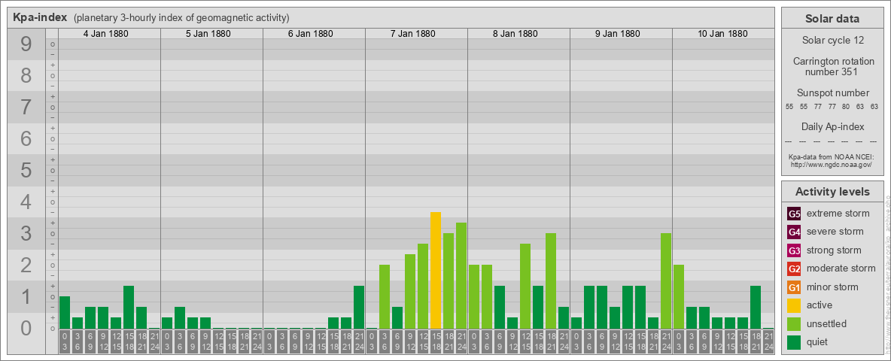Click the '9 Jan 1880' date header
891x361 pixels.
pyautogui.click(x=618, y=34)
